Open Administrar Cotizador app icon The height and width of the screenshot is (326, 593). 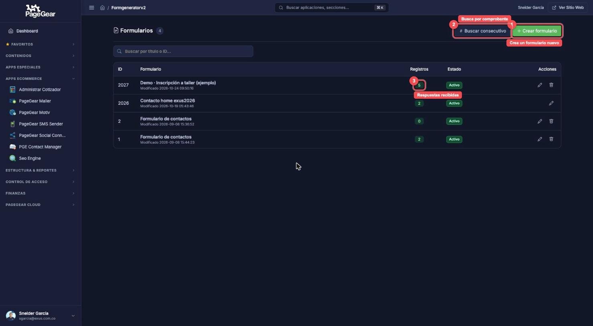click(12, 90)
